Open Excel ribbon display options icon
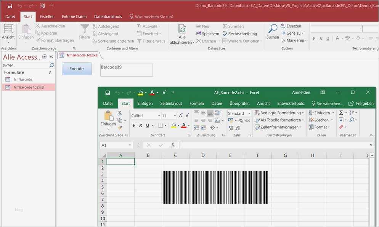Image resolution: width=379 pixels, height=227 pixels. 323,93
